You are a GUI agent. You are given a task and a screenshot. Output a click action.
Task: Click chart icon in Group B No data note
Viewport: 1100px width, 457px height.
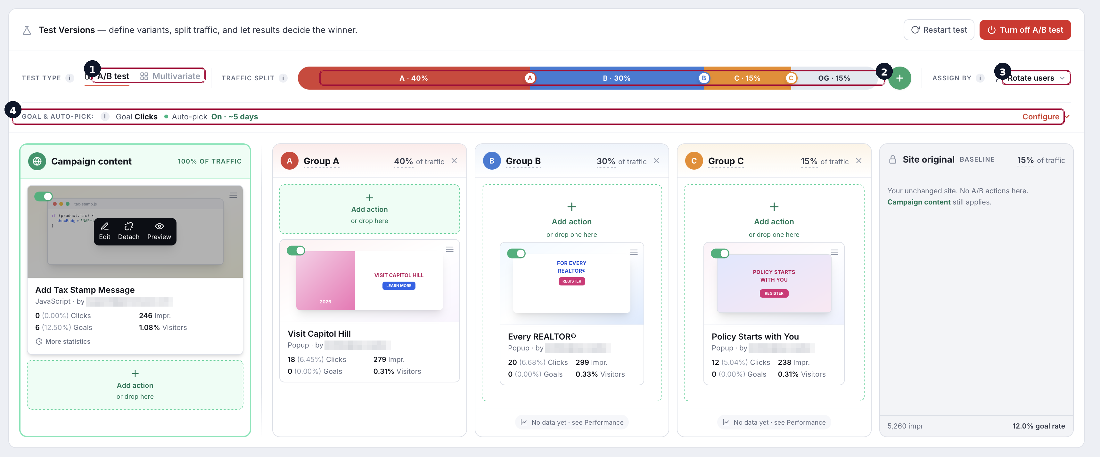point(523,422)
